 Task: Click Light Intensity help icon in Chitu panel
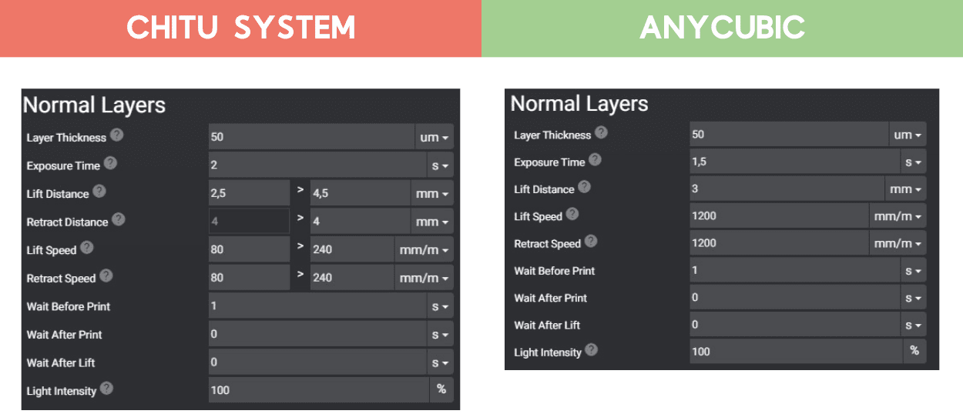click(x=106, y=388)
